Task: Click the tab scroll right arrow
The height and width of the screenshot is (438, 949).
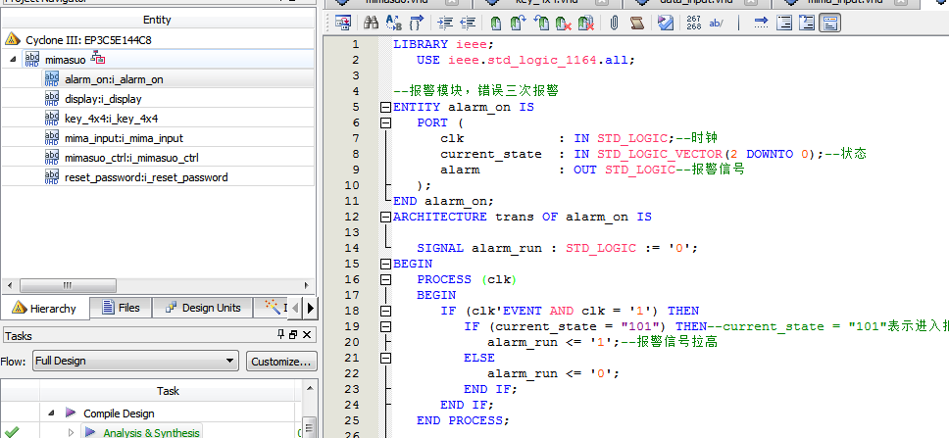Action: (x=311, y=308)
